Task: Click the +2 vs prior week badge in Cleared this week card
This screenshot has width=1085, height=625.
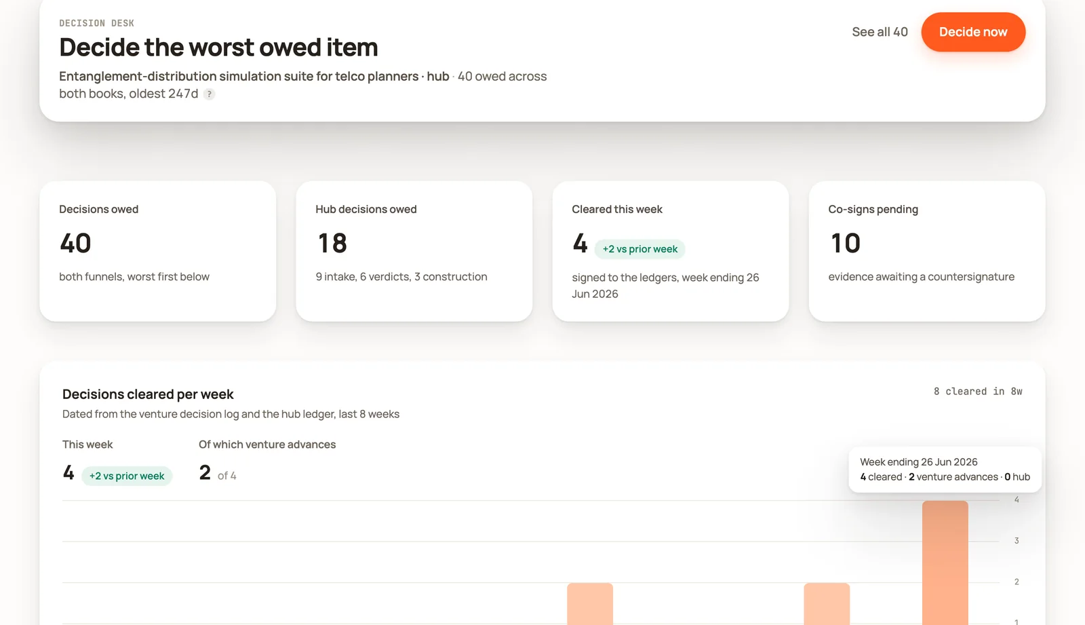Action: pyautogui.click(x=640, y=249)
